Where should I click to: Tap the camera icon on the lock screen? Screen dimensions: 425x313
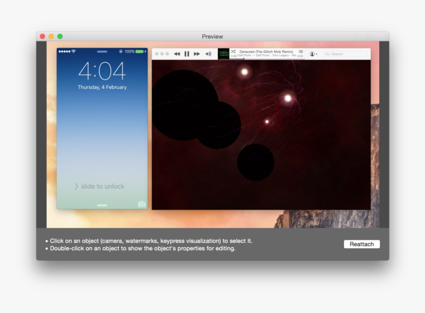(x=142, y=204)
